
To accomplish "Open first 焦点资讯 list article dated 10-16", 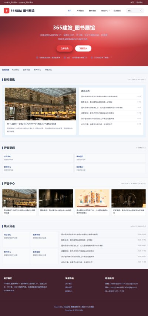I will (103, 235).
